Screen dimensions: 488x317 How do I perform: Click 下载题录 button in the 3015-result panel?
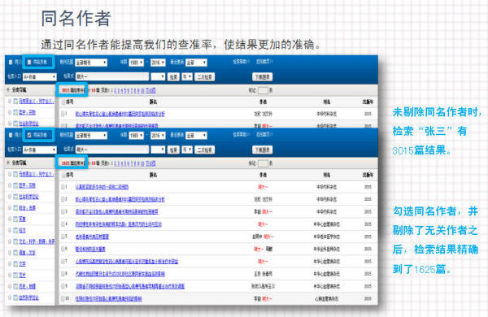tap(262, 77)
